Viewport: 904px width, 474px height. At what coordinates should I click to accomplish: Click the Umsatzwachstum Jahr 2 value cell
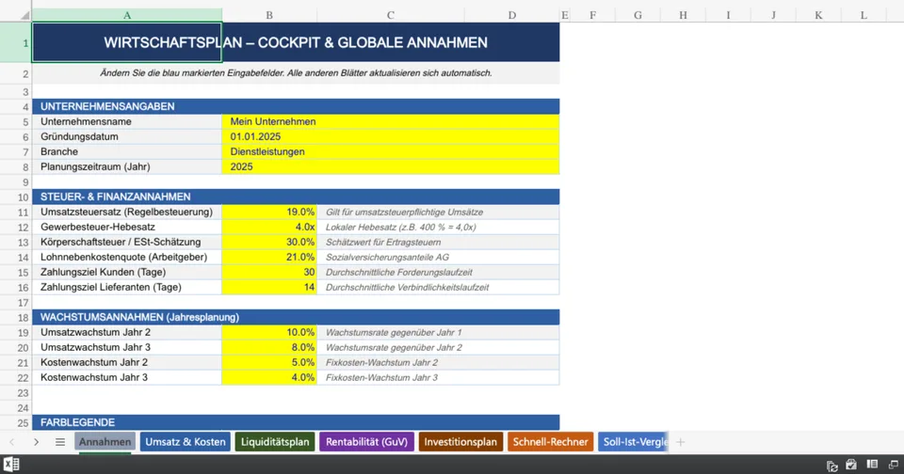click(x=269, y=332)
